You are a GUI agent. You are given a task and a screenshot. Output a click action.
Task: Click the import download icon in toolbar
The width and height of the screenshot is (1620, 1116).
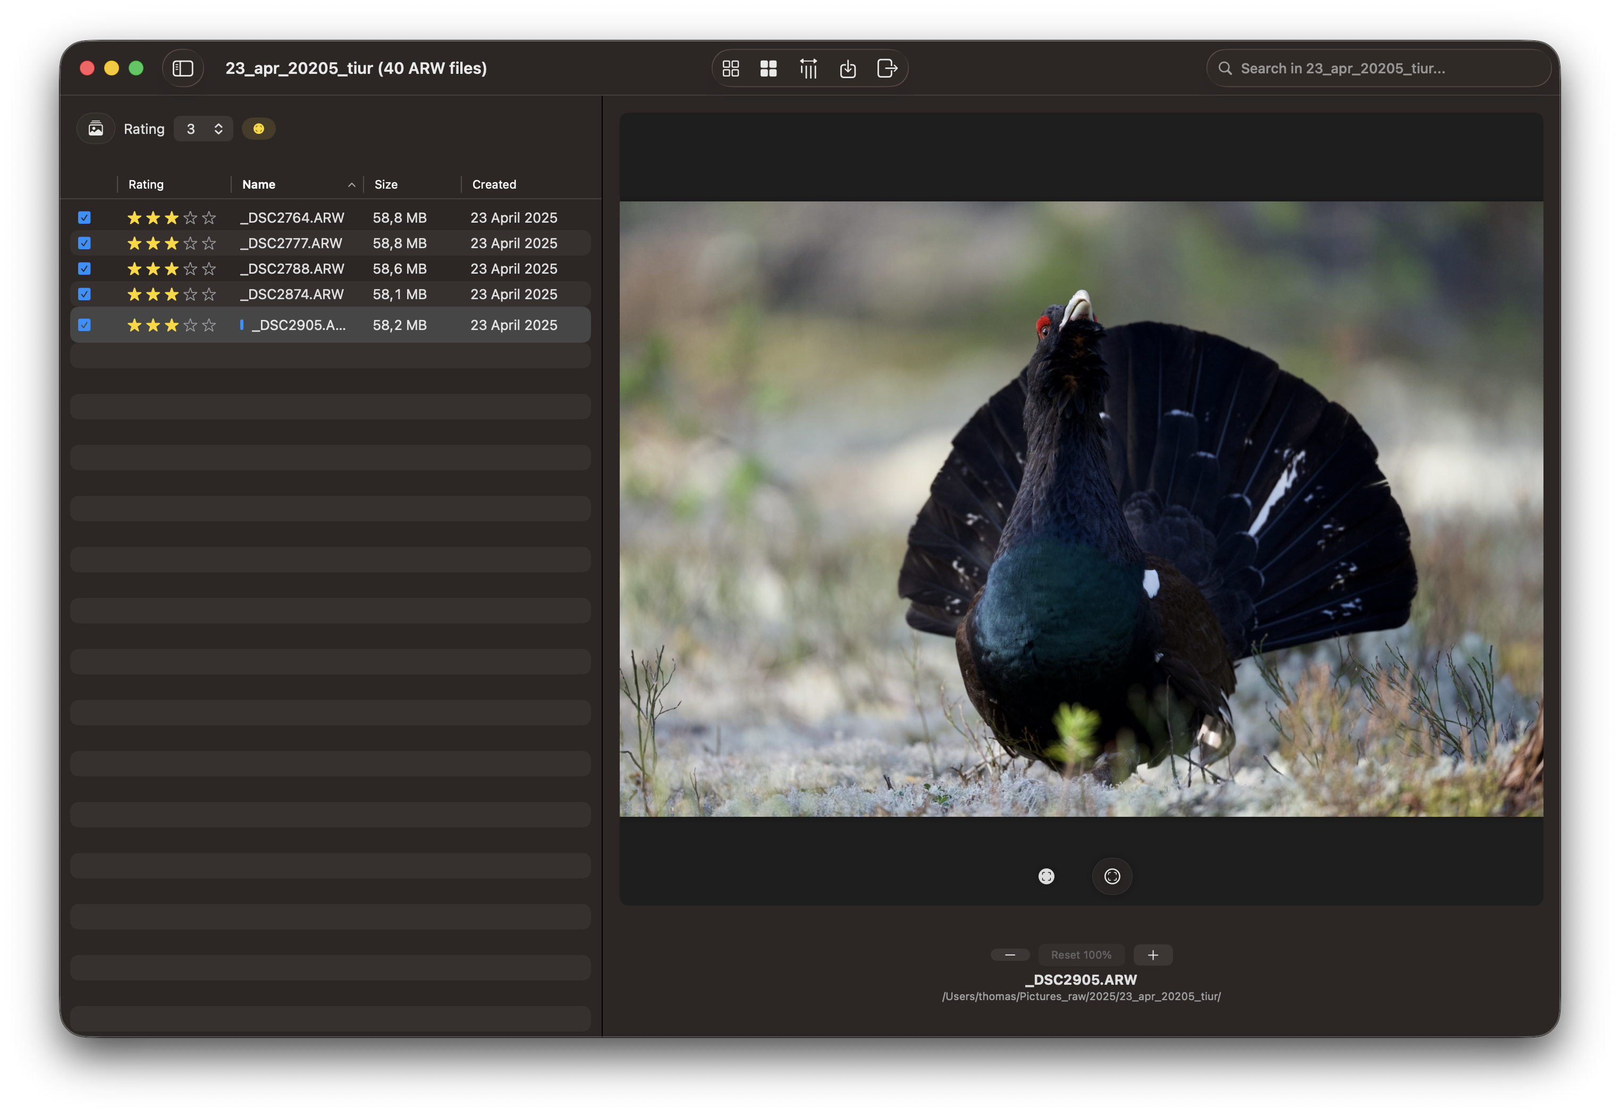tap(847, 69)
